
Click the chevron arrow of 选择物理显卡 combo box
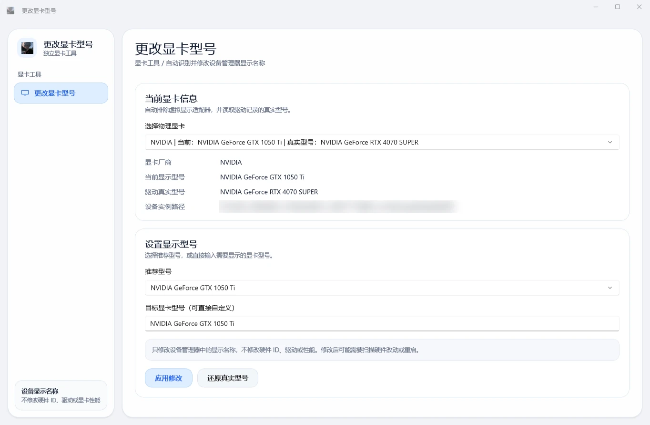(610, 142)
